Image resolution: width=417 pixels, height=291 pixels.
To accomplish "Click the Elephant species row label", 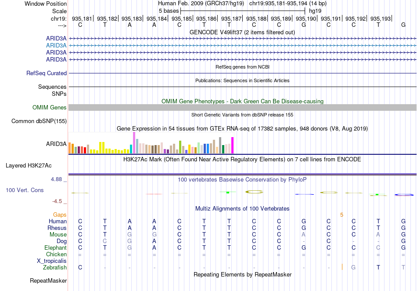I will (x=56, y=247).
